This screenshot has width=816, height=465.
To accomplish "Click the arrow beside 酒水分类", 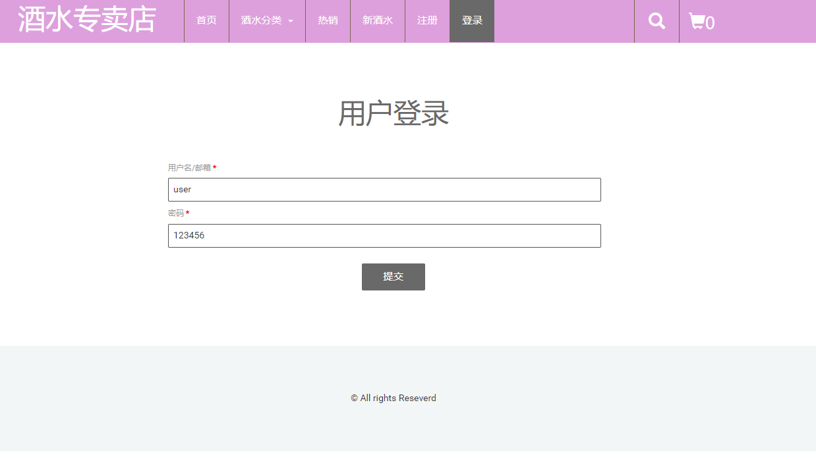I will pos(291,21).
